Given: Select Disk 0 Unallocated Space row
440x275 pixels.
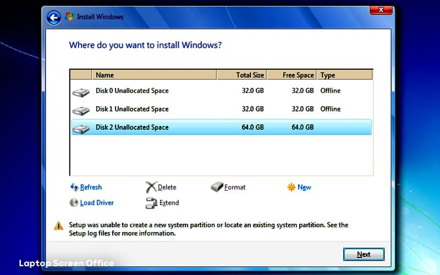Looking at the screenshot, I should pyautogui.click(x=222, y=91).
